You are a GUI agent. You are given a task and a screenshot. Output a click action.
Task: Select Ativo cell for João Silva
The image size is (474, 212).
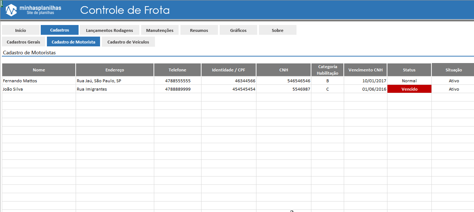pos(453,89)
